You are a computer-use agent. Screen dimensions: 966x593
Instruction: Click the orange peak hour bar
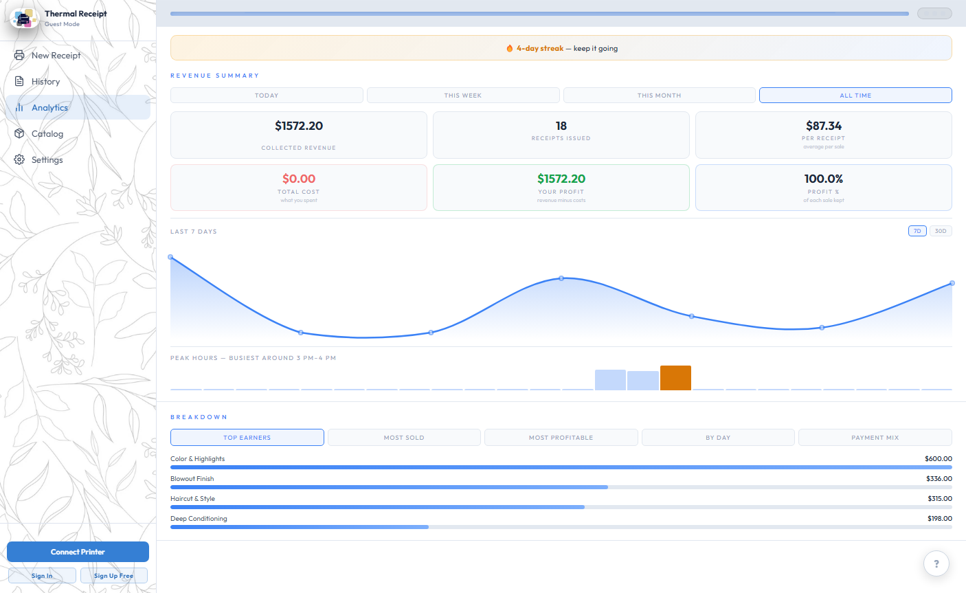(675, 378)
